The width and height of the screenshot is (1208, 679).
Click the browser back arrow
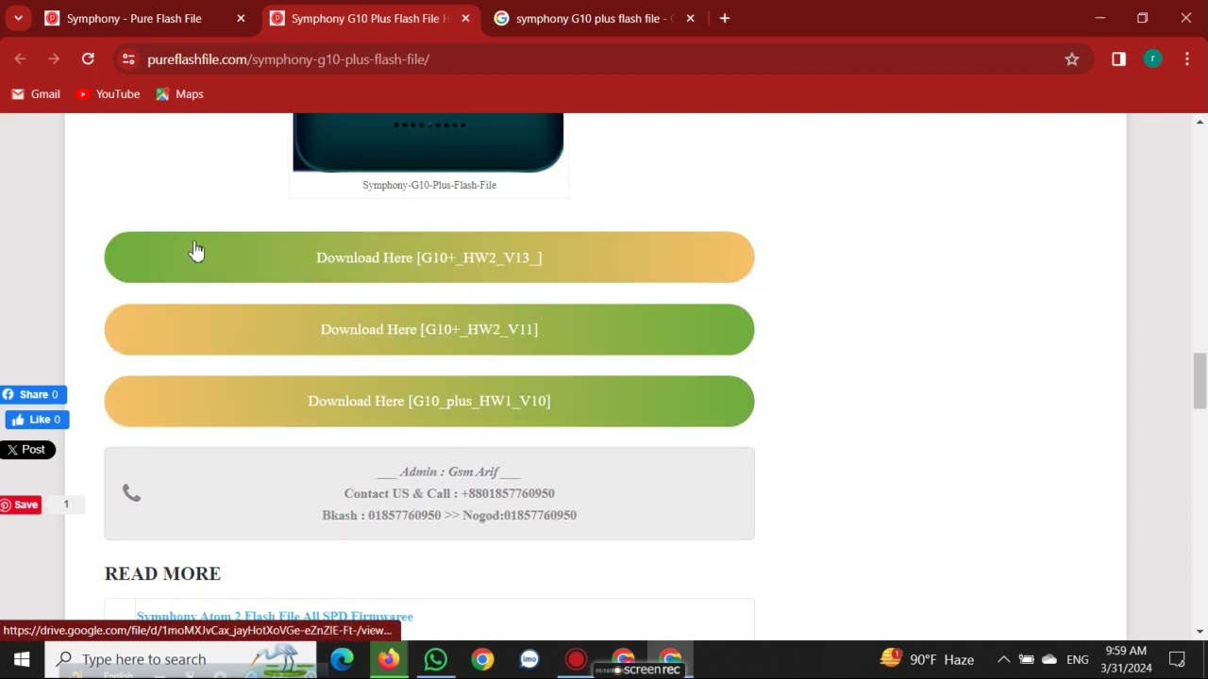(21, 58)
